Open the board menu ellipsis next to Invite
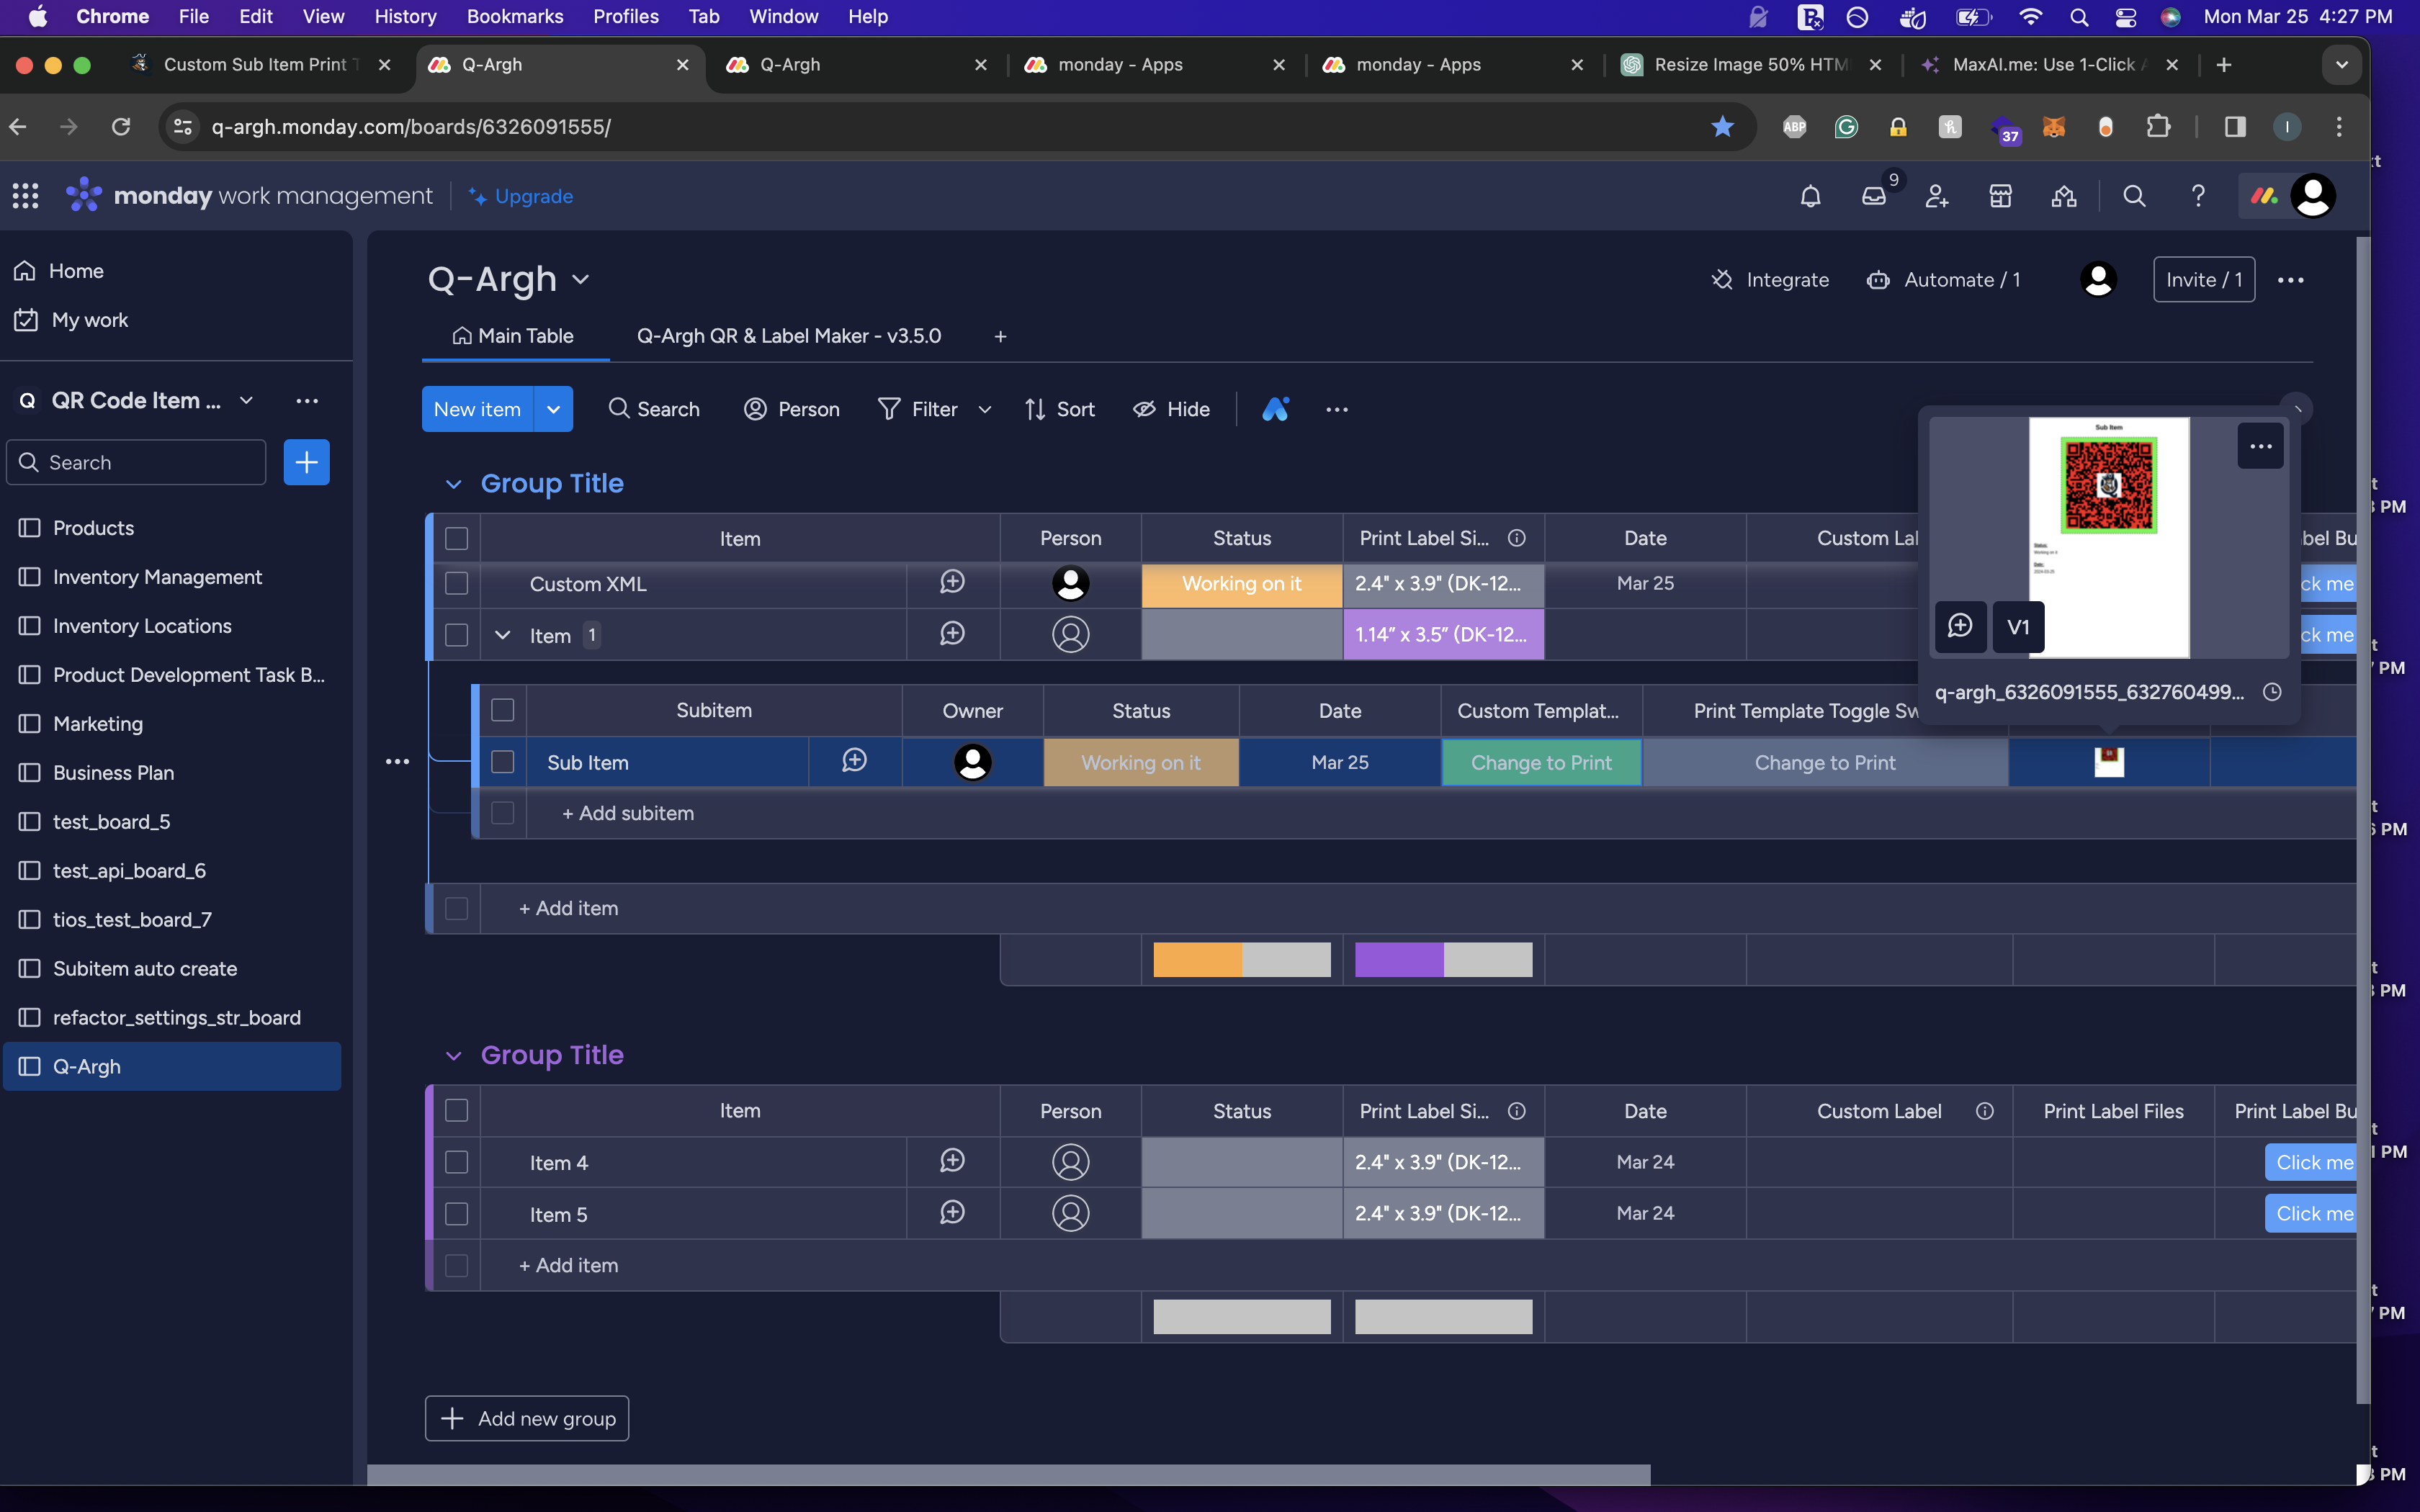 2290,280
